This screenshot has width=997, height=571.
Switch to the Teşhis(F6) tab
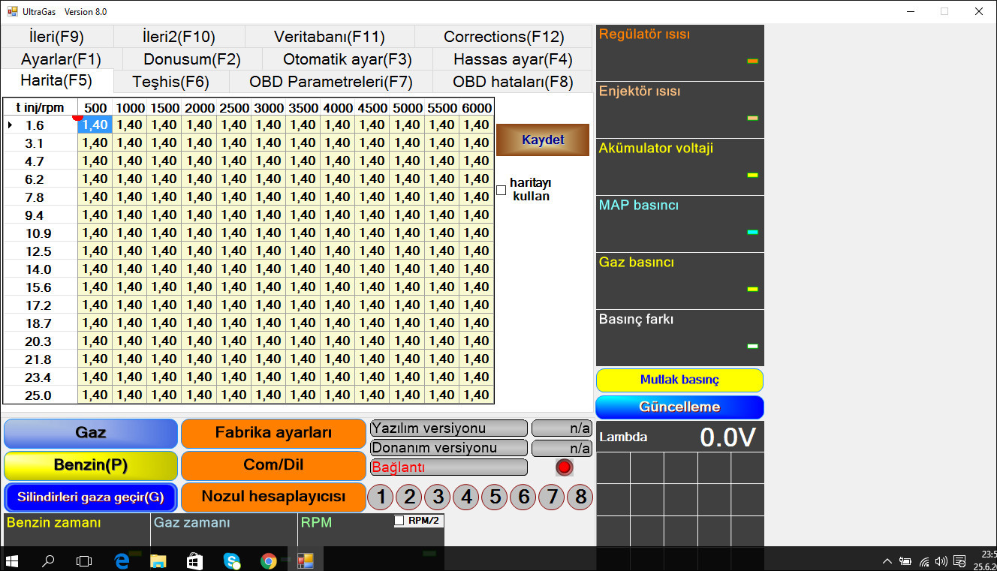pyautogui.click(x=170, y=82)
